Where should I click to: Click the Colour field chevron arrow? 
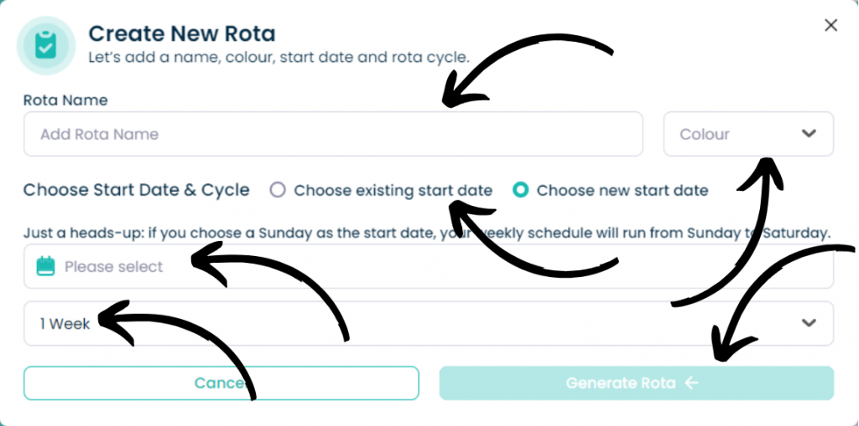[x=809, y=134]
